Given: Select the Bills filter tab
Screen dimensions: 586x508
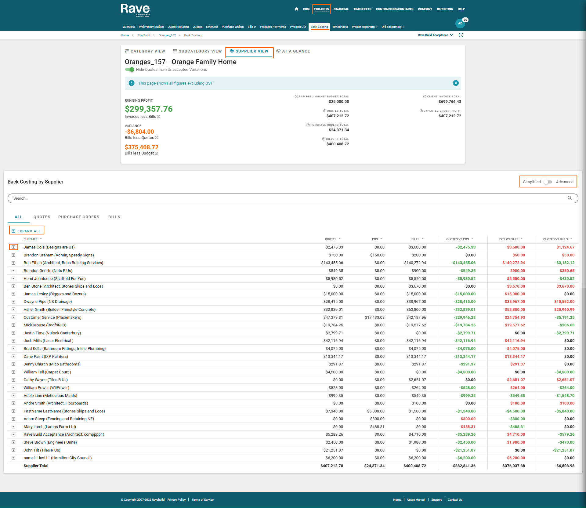Looking at the screenshot, I should coord(114,217).
